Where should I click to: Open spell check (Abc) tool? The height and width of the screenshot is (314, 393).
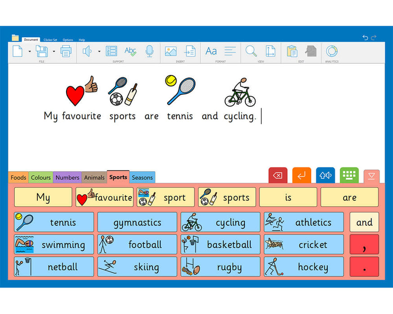point(130,51)
